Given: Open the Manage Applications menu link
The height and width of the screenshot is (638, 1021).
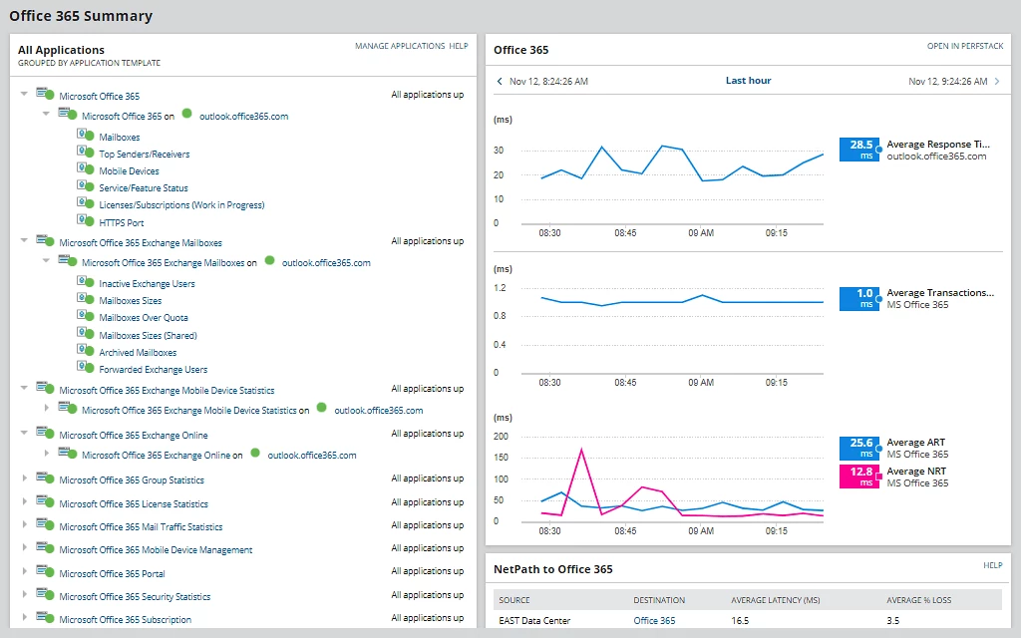Looking at the screenshot, I should click(x=400, y=46).
